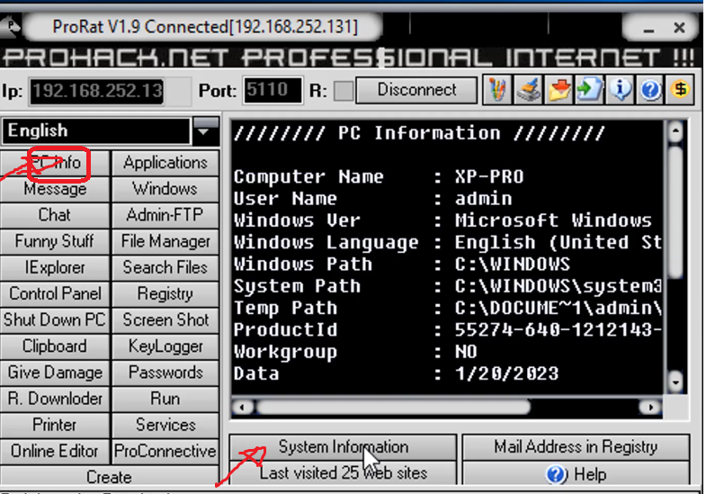The width and height of the screenshot is (706, 494).
Task: Click the 'XP-PRO' computer name value
Action: (489, 176)
